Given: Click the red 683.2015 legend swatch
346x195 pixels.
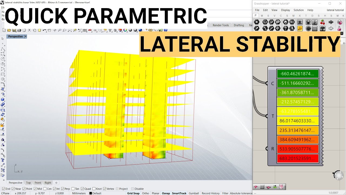Looking at the screenshot, I should [298, 158].
